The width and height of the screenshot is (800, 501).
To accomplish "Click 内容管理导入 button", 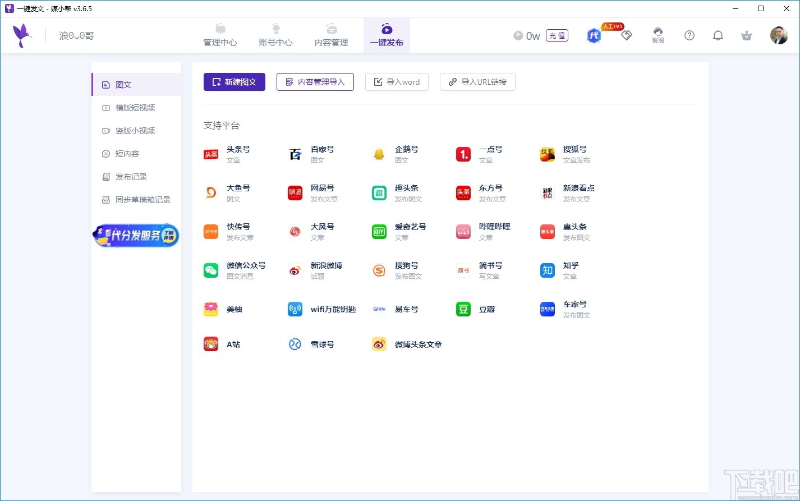I will pyautogui.click(x=315, y=82).
